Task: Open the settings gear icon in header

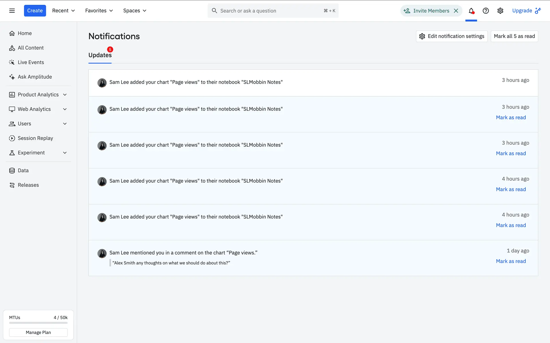Action: click(500, 11)
